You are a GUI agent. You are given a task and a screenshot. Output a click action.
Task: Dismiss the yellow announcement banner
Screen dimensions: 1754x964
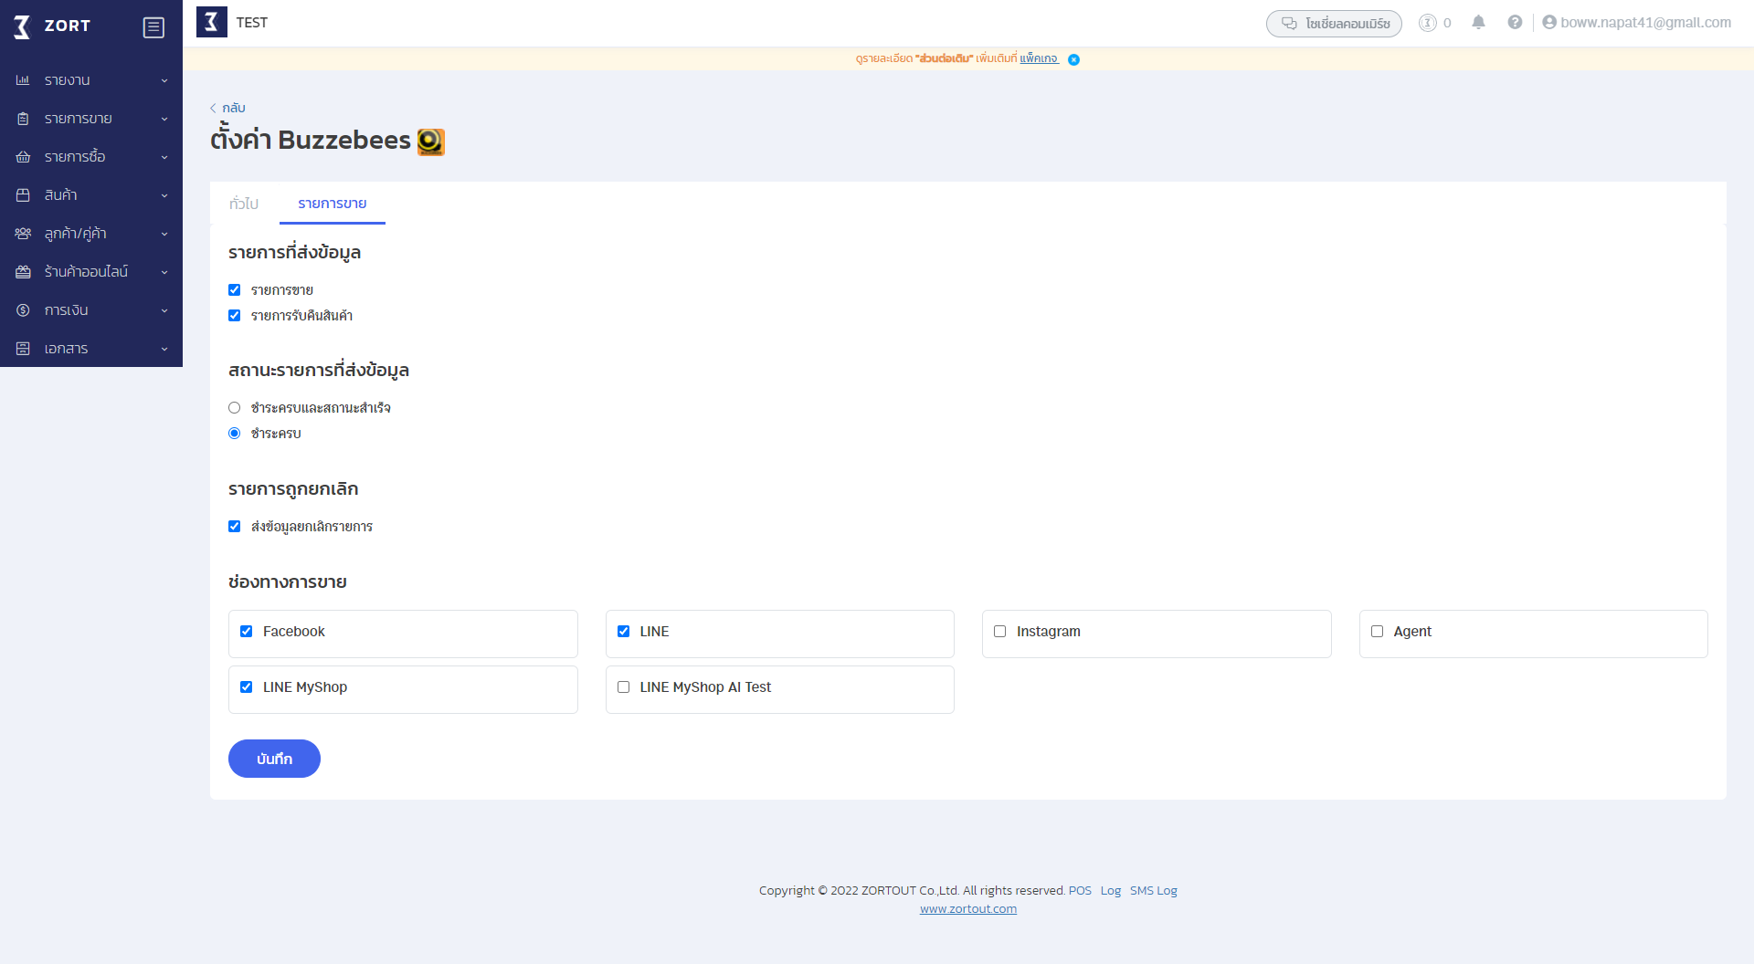click(x=1073, y=58)
